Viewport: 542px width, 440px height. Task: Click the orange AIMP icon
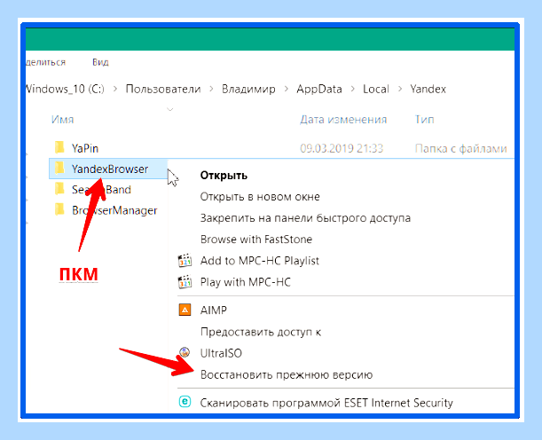coord(185,310)
